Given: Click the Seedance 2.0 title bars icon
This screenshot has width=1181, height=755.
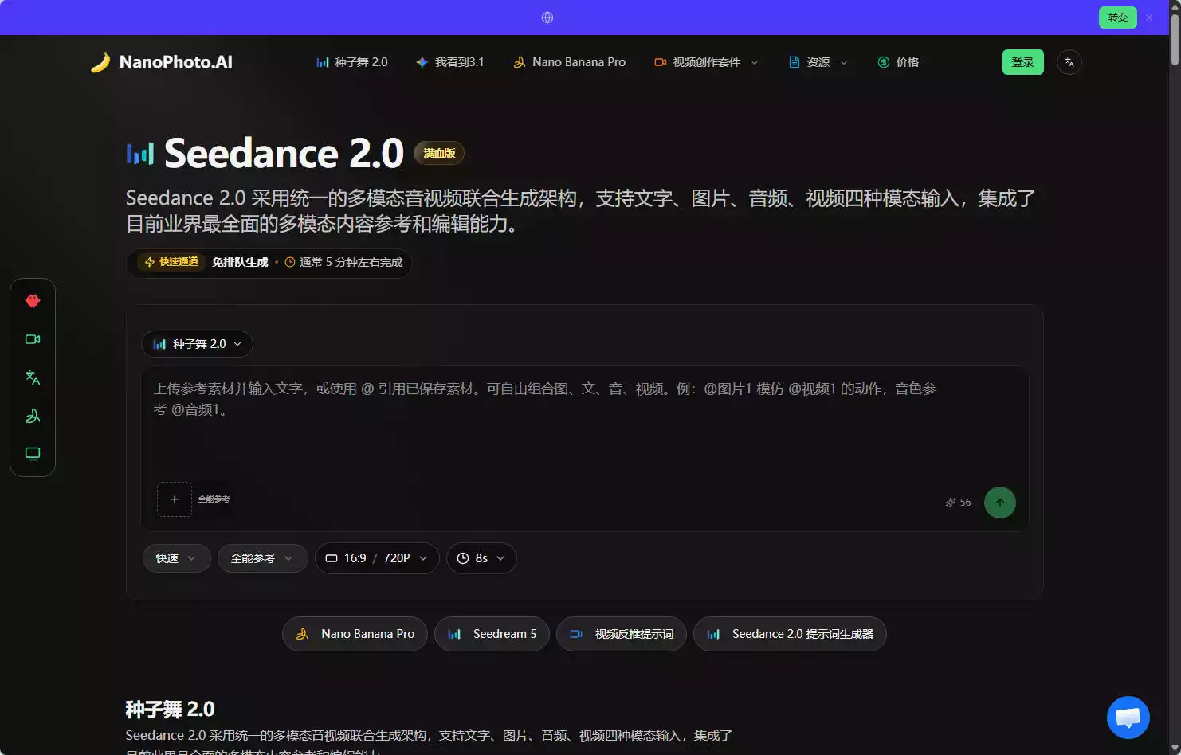Looking at the screenshot, I should (140, 154).
